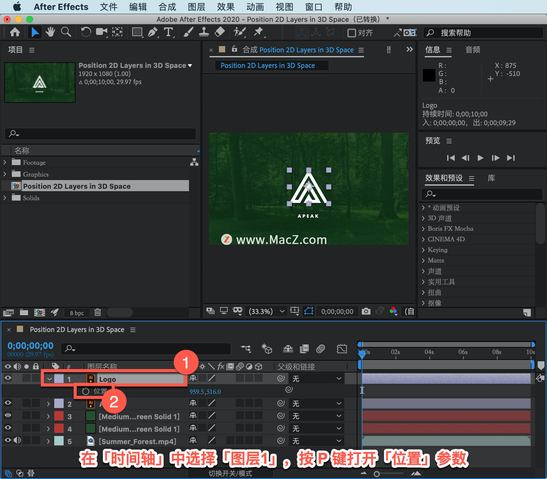Click the Logo layer label color swatch
The image size is (547, 479).
pos(59,379)
